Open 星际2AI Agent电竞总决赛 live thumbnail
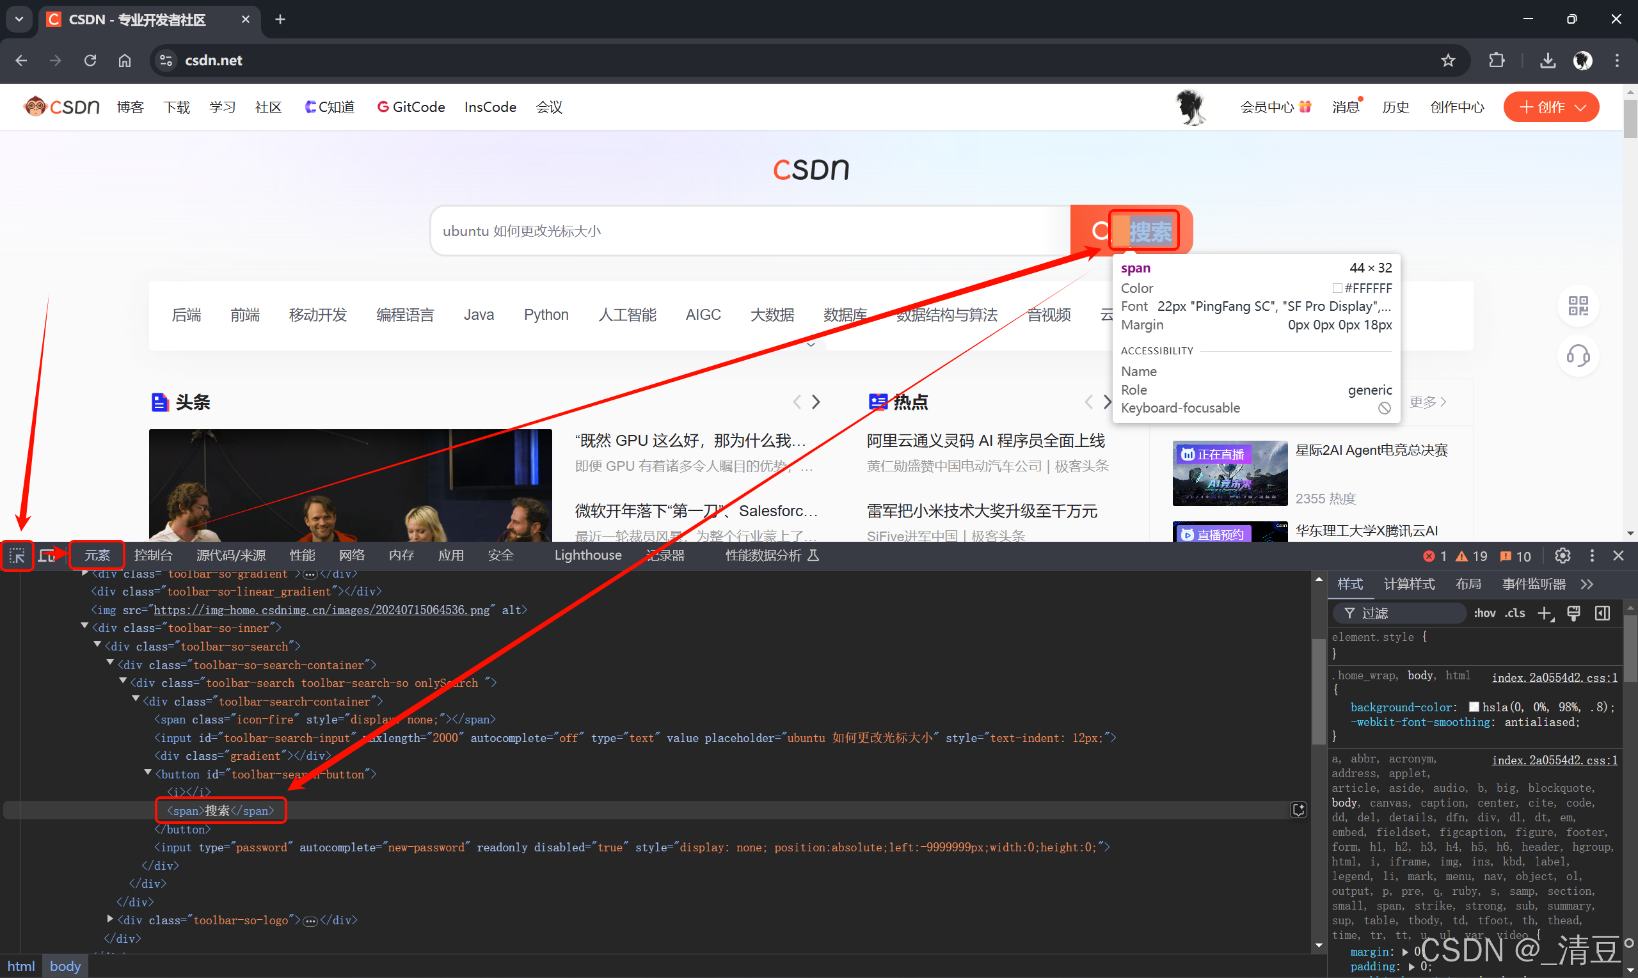The height and width of the screenshot is (978, 1638). [1229, 473]
